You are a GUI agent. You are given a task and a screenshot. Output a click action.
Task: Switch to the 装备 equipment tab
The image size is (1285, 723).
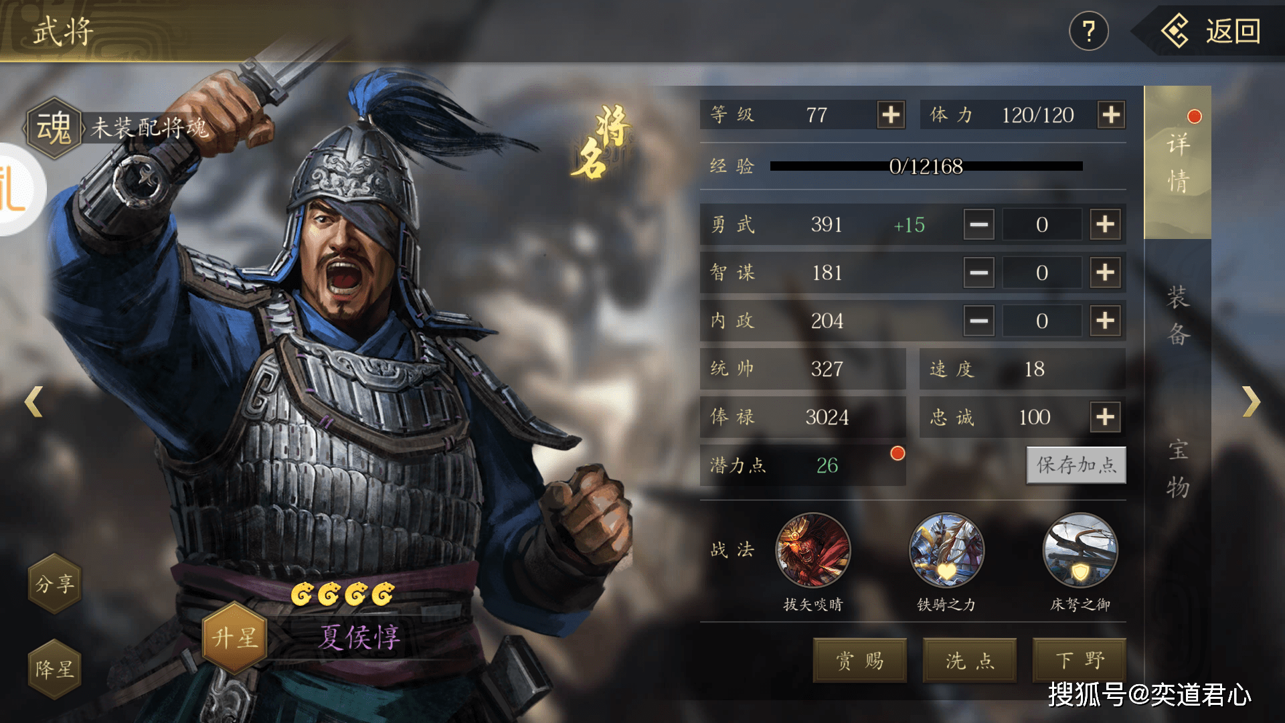(1178, 315)
